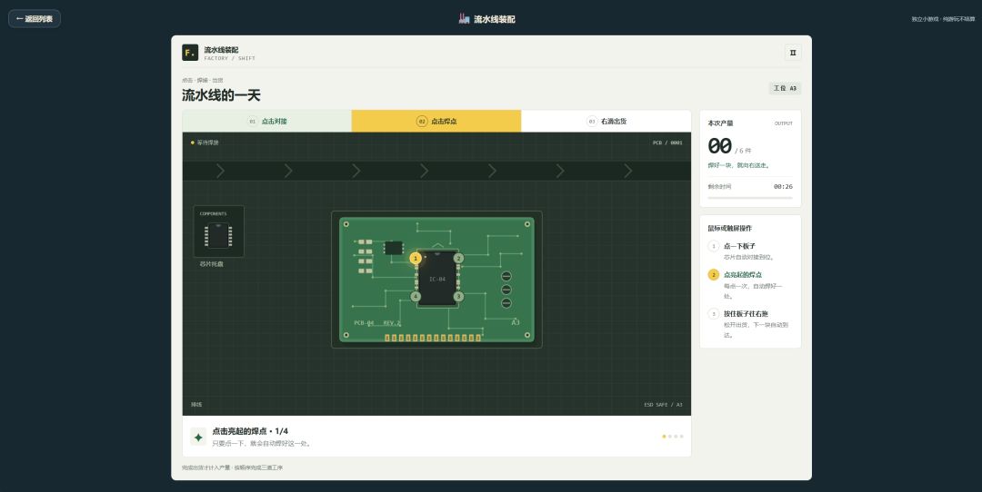982x492 pixels.
Task: Click the 按住板子往右拖 instruction title
Action: 746,314
